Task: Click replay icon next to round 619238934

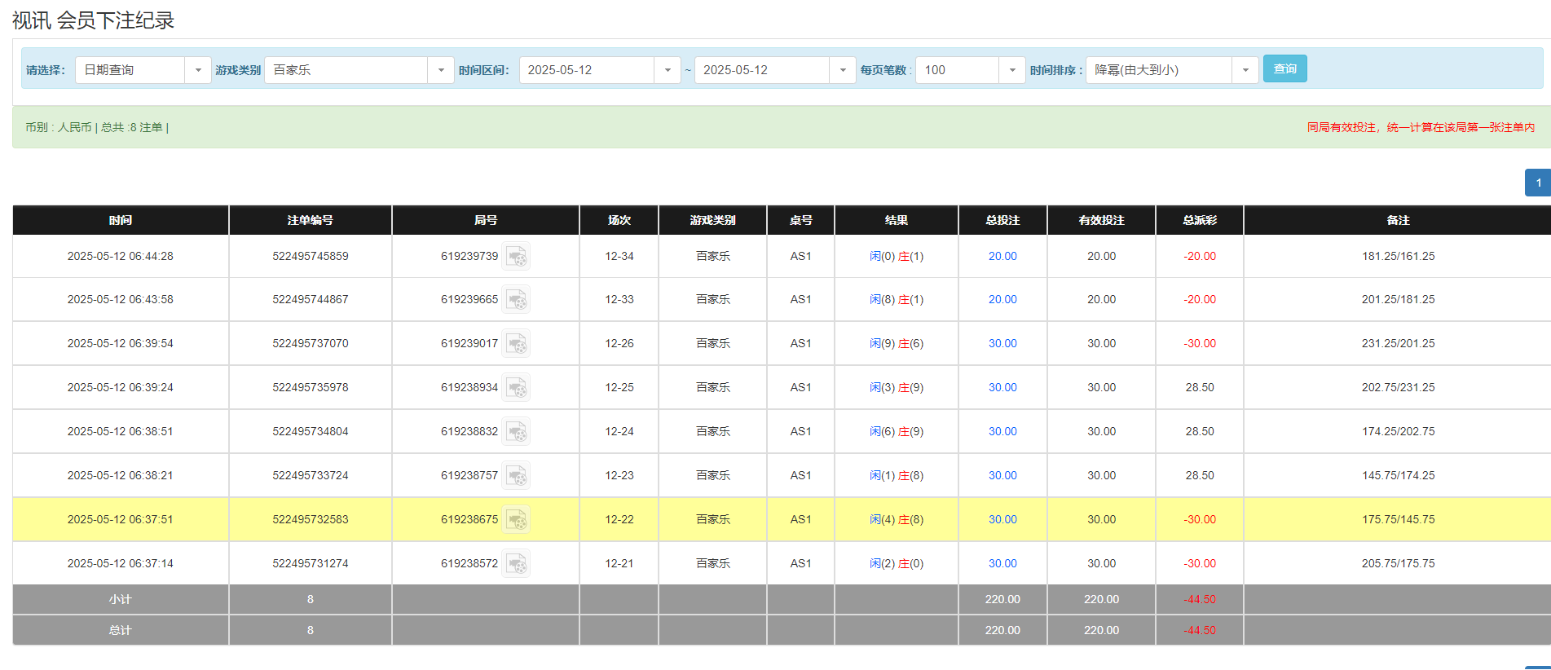Action: pos(516,388)
